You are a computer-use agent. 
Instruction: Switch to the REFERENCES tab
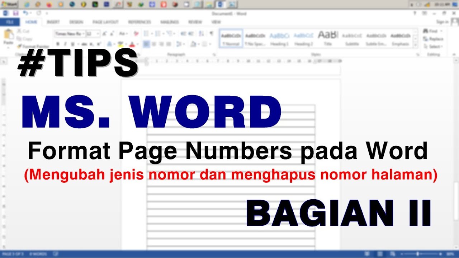pos(139,22)
